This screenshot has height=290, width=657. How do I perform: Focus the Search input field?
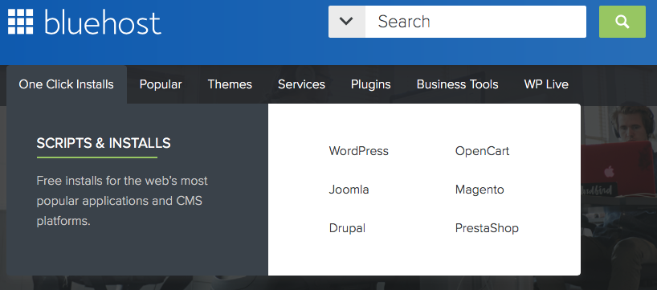475,22
